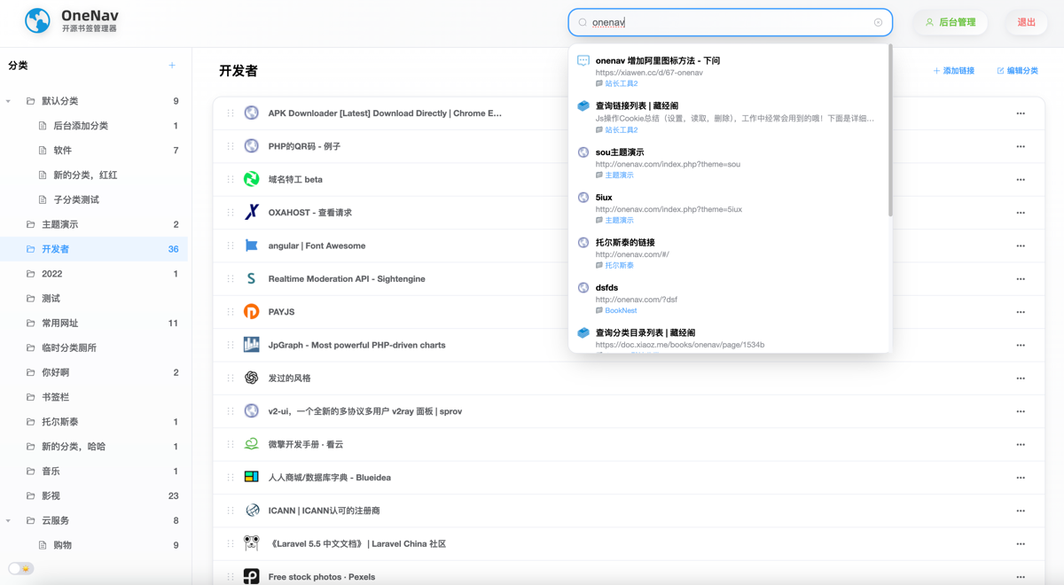Click the ICANN site icon
The height and width of the screenshot is (585, 1064).
252,511
